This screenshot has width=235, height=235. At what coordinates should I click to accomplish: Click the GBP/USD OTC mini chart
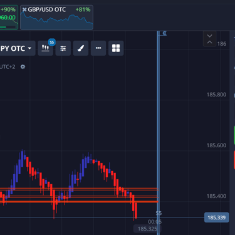coord(56,21)
